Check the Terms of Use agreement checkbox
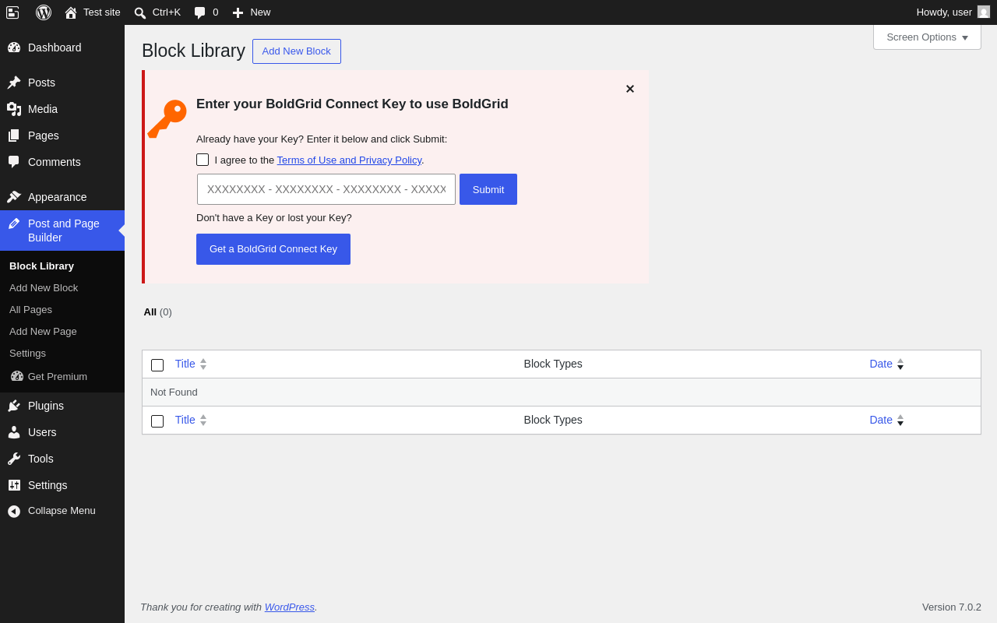The image size is (997, 623). pos(203,160)
